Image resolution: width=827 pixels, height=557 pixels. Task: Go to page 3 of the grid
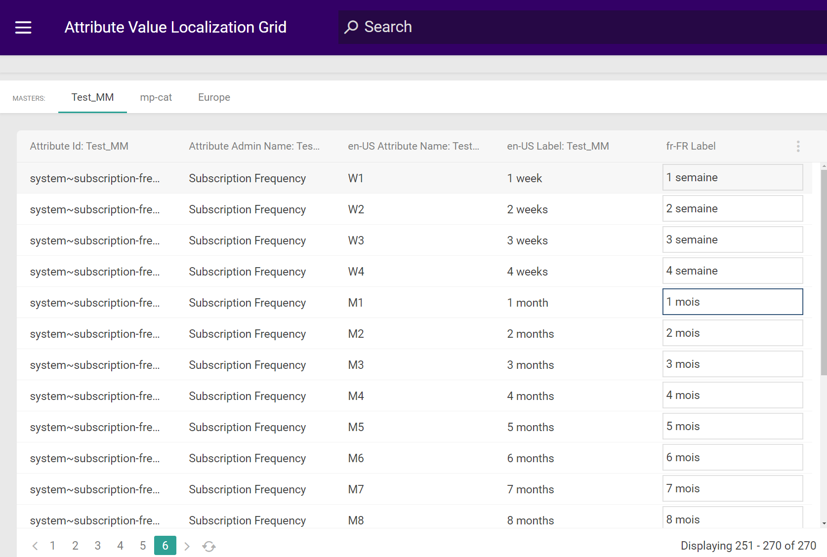98,546
